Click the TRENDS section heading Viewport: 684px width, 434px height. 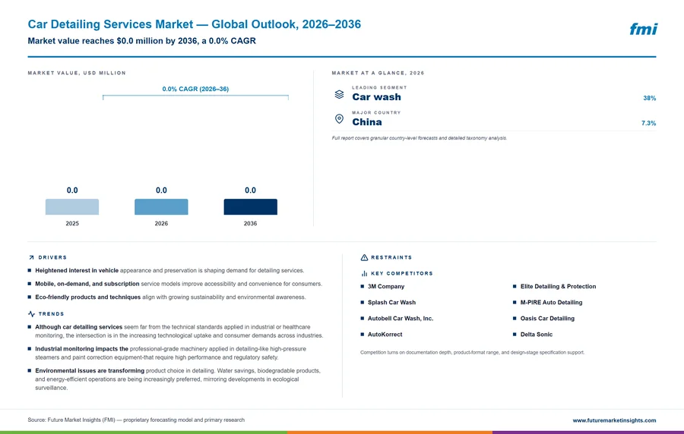coord(51,314)
